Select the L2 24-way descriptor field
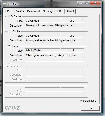This screenshot has width=105, height=116. pos(54,55)
